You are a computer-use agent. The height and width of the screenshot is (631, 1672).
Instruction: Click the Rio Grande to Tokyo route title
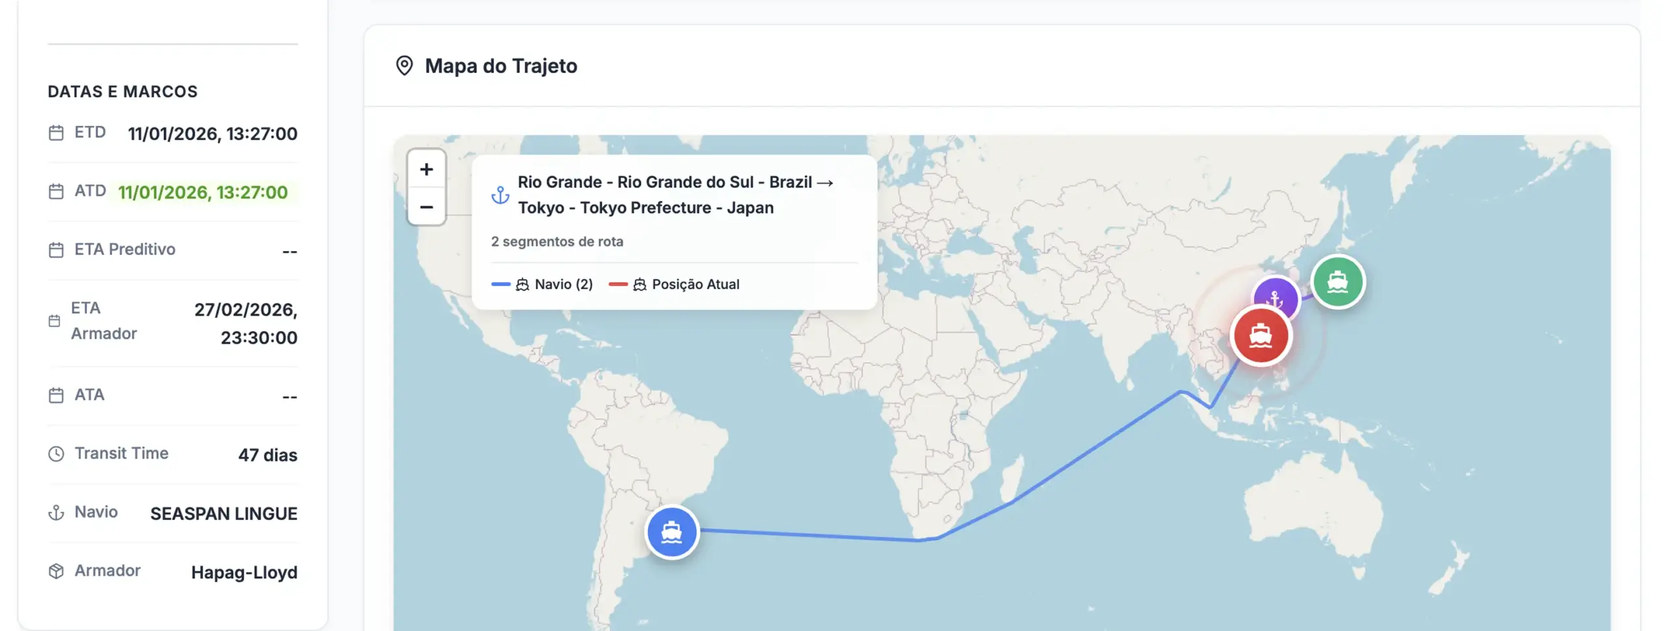click(x=675, y=194)
